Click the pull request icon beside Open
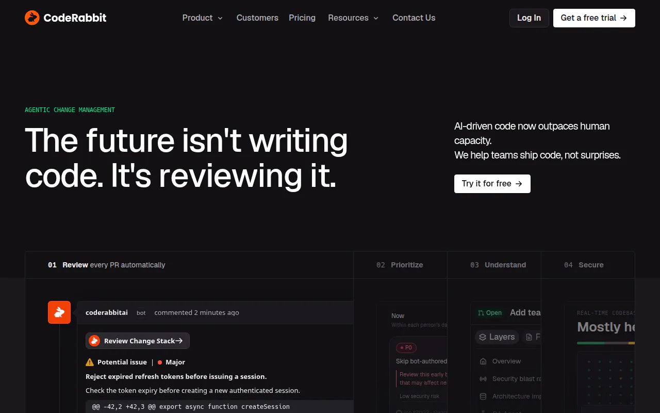This screenshot has width=660, height=413. [x=481, y=313]
